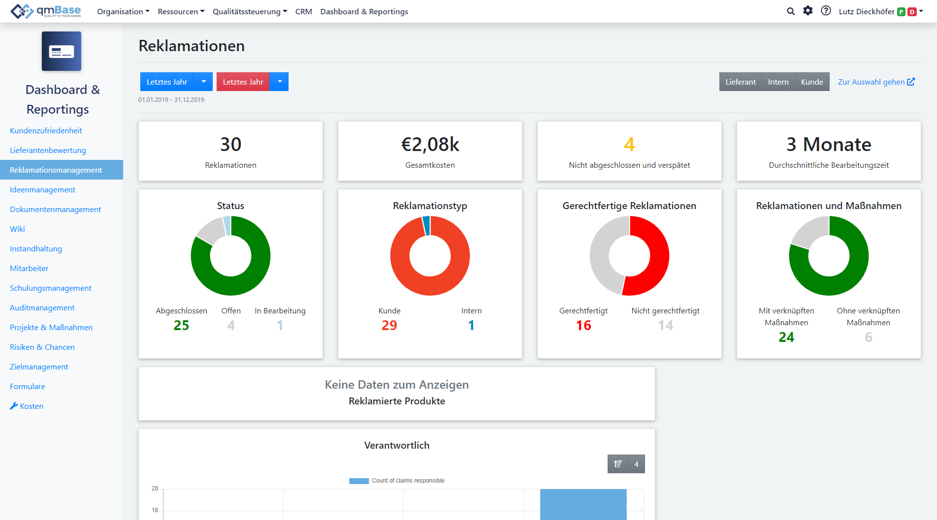This screenshot has width=937, height=520.
Task: Click the Nicht gerechtfertigt value 14
Action: point(666,325)
